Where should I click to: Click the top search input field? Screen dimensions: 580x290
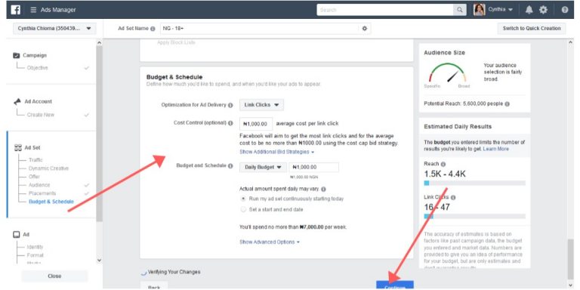click(x=385, y=10)
